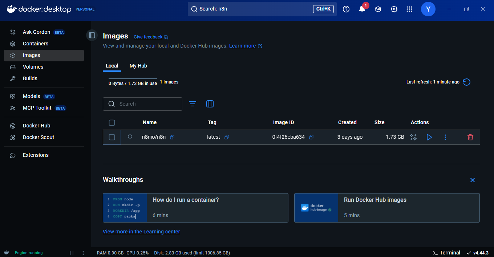The height and width of the screenshot is (257, 494).
Task: Open n8nio/n8n image details
Action: (154, 137)
